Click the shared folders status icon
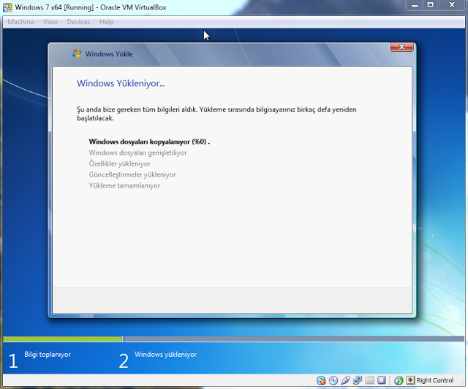Viewport: 468px width, 389px height. (x=369, y=380)
